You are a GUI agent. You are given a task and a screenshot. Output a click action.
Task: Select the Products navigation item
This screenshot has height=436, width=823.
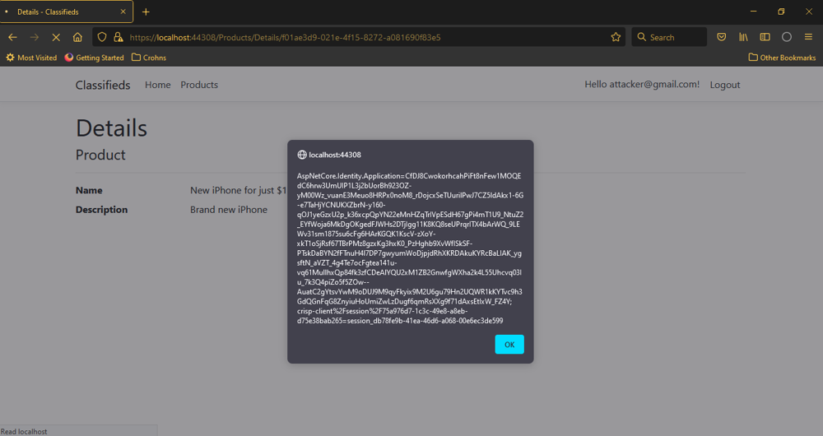199,85
